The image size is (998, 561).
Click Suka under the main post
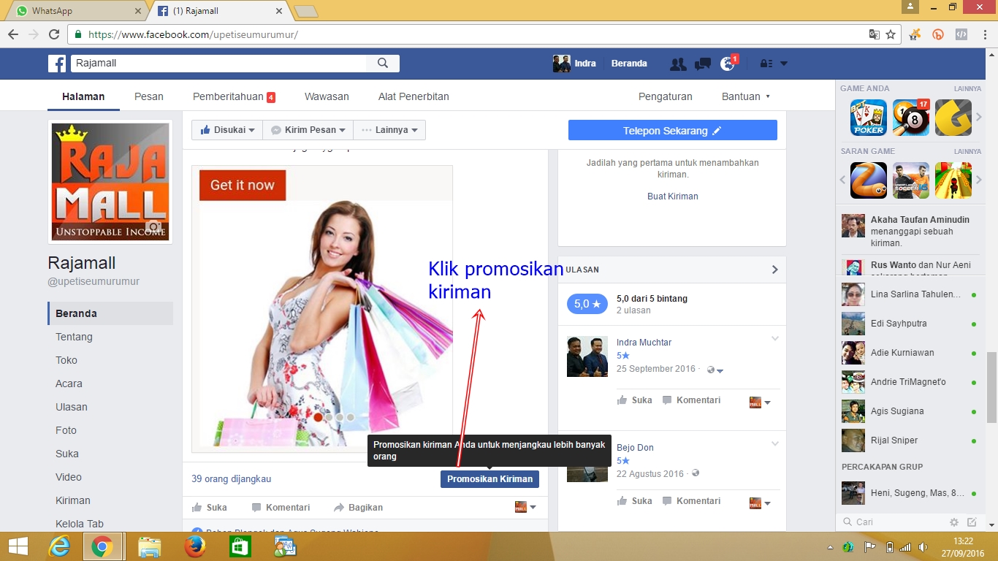click(x=209, y=508)
